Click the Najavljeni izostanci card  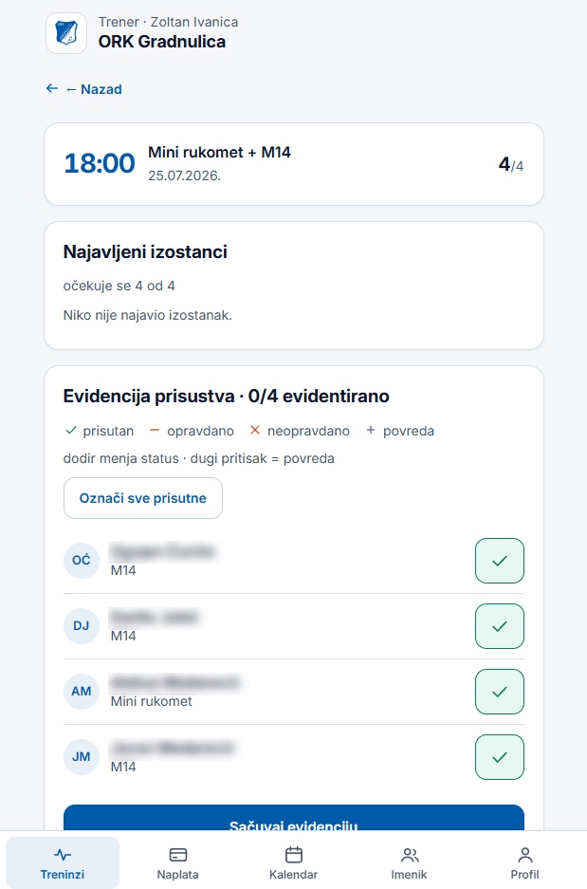tap(294, 286)
